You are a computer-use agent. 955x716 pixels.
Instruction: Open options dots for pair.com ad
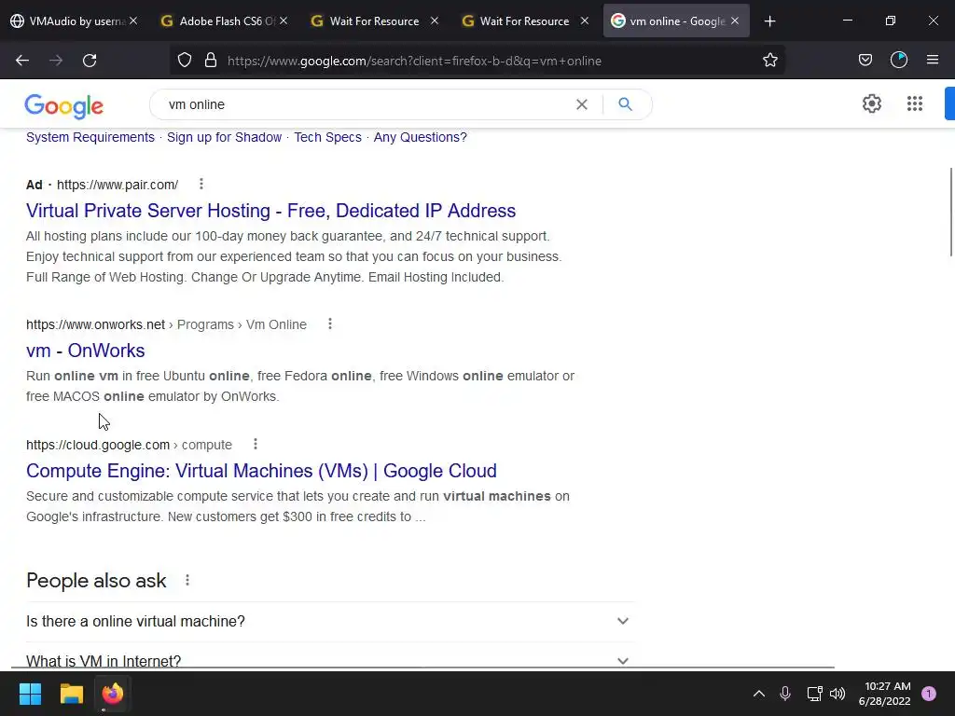pos(201,184)
